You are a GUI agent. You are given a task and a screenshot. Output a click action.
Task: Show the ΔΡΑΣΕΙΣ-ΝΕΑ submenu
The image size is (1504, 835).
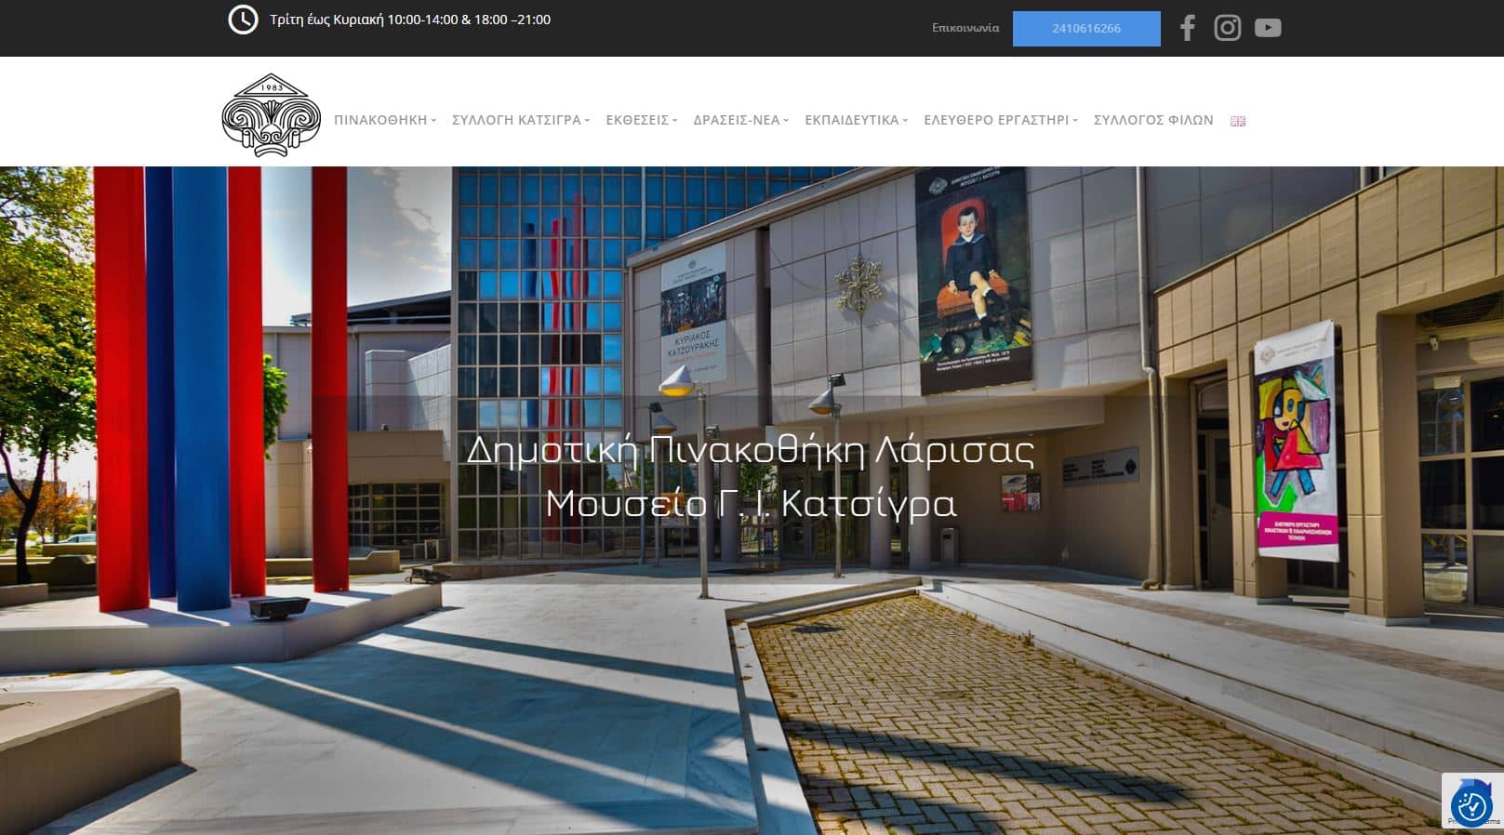pyautogui.click(x=740, y=120)
